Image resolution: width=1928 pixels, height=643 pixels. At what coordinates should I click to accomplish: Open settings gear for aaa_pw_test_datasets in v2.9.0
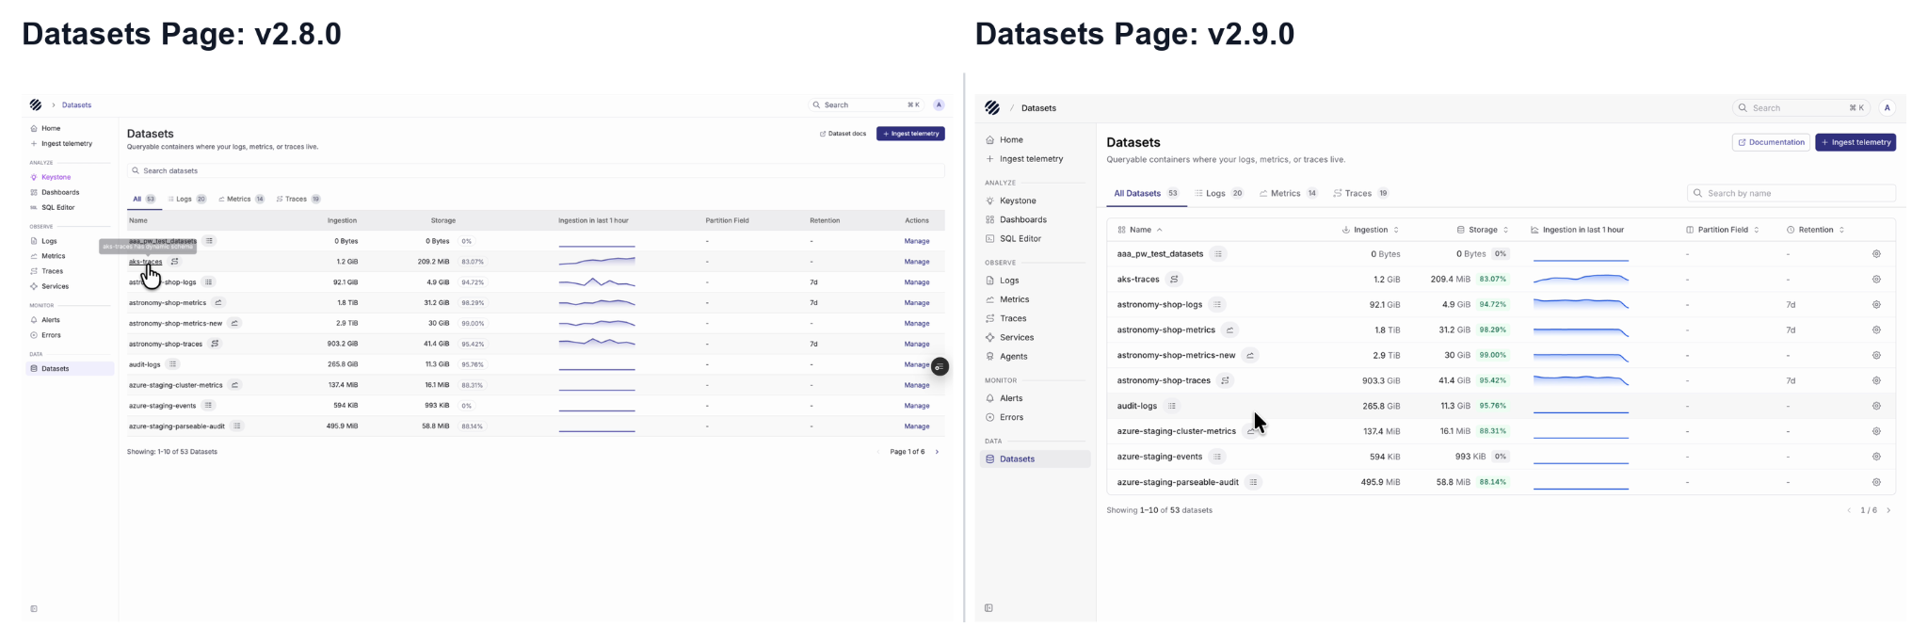coord(1876,254)
